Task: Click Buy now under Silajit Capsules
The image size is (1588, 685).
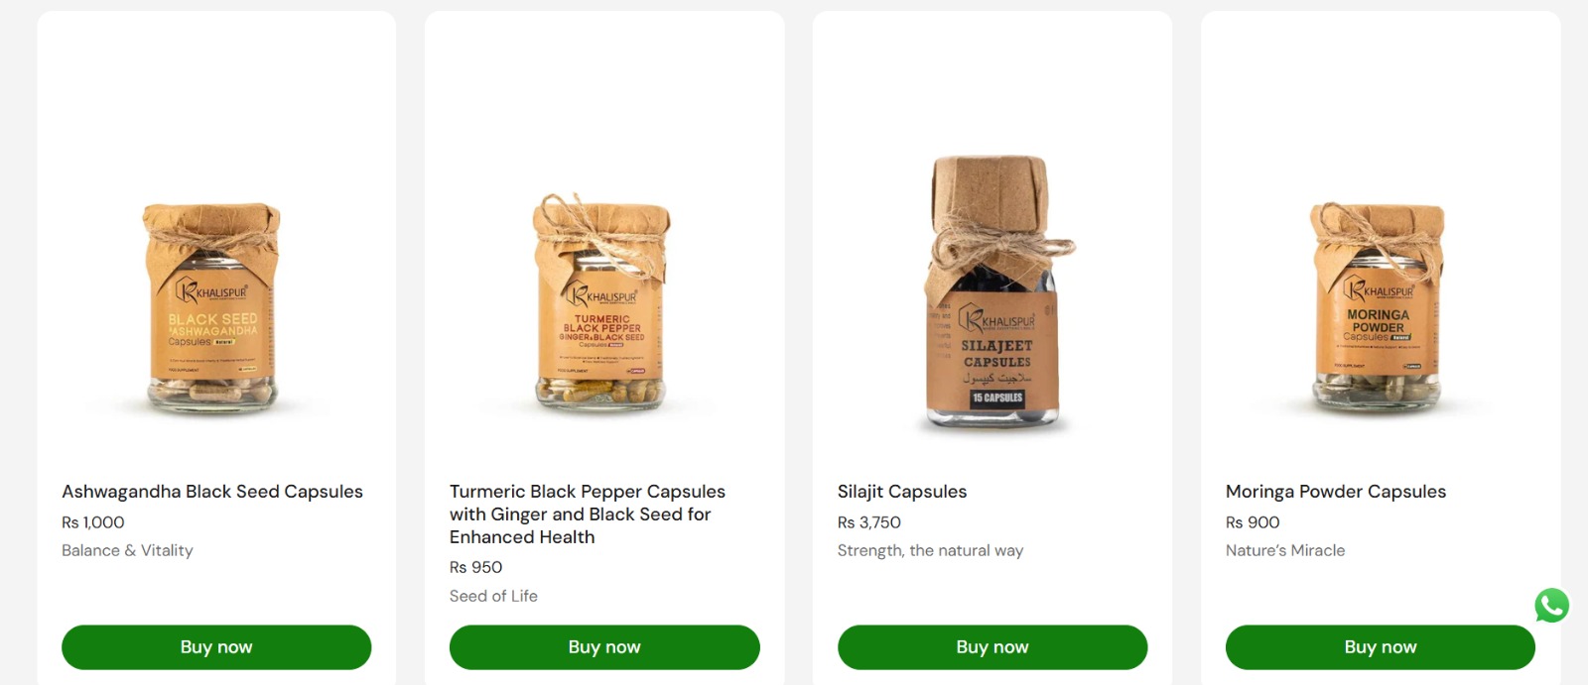Action: [992, 646]
